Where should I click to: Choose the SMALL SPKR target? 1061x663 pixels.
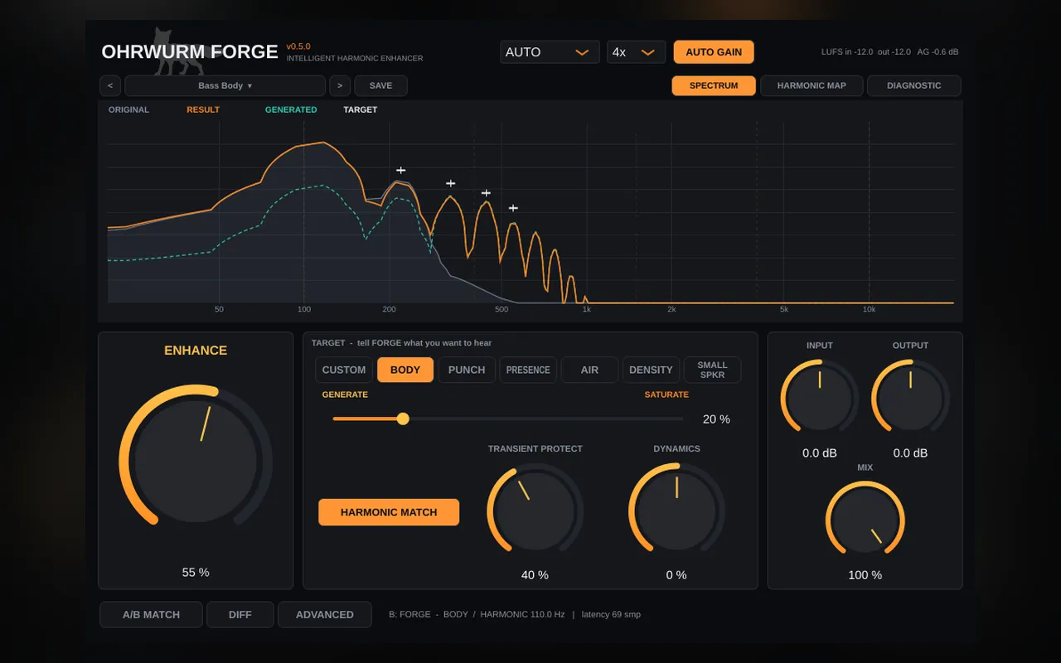(x=712, y=370)
